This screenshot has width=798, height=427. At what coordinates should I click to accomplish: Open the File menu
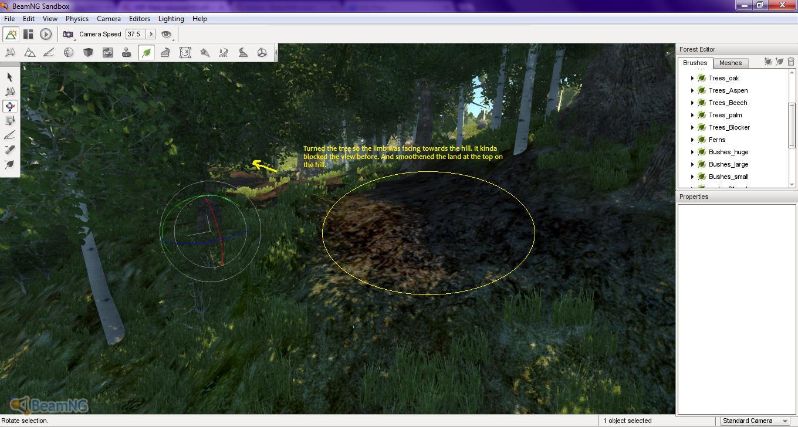(9, 19)
